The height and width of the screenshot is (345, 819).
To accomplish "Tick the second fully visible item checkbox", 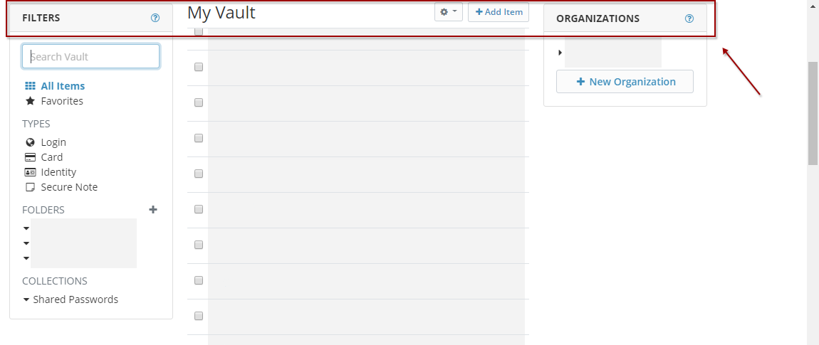I will click(199, 102).
